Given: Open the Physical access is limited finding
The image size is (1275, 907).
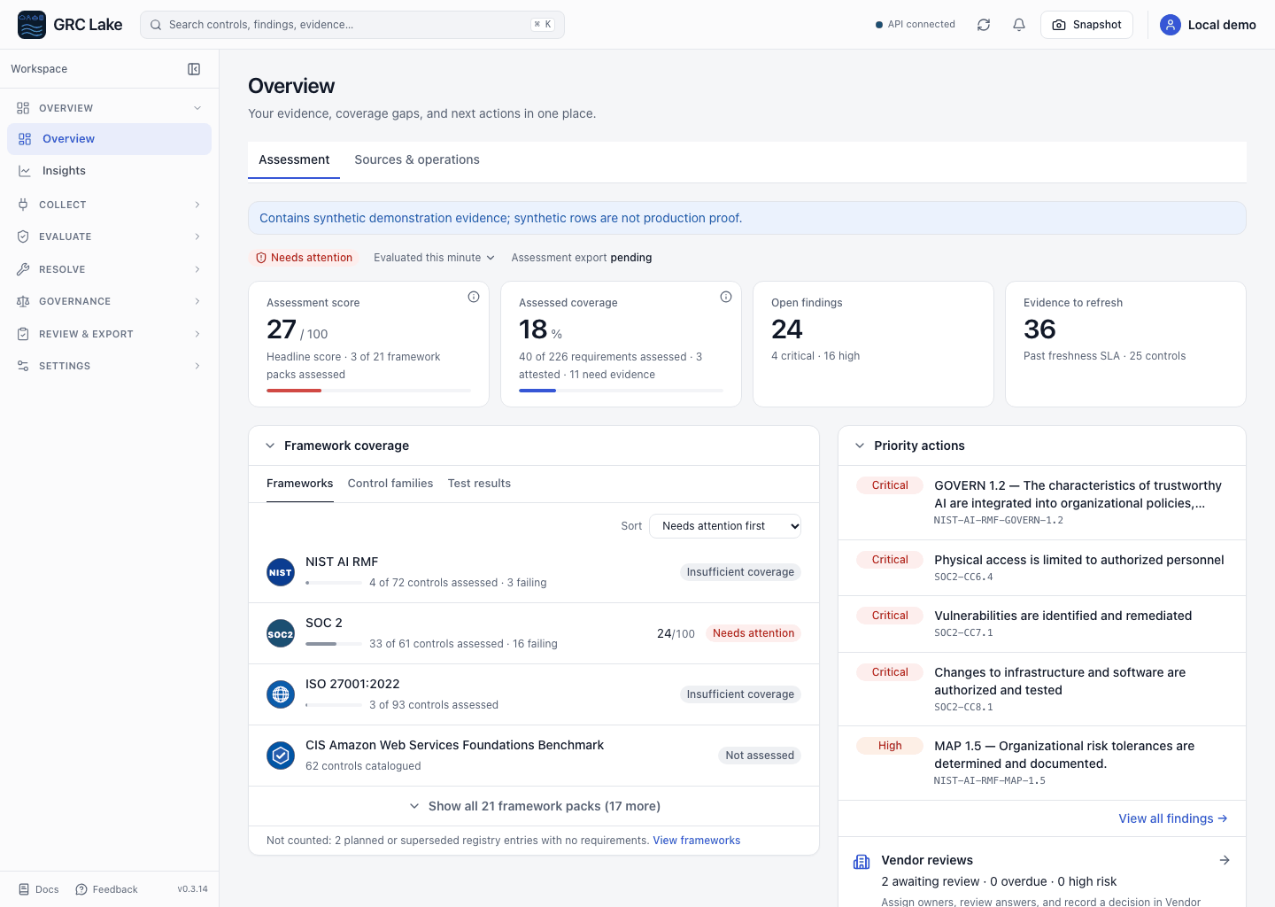Looking at the screenshot, I should 1042,568.
